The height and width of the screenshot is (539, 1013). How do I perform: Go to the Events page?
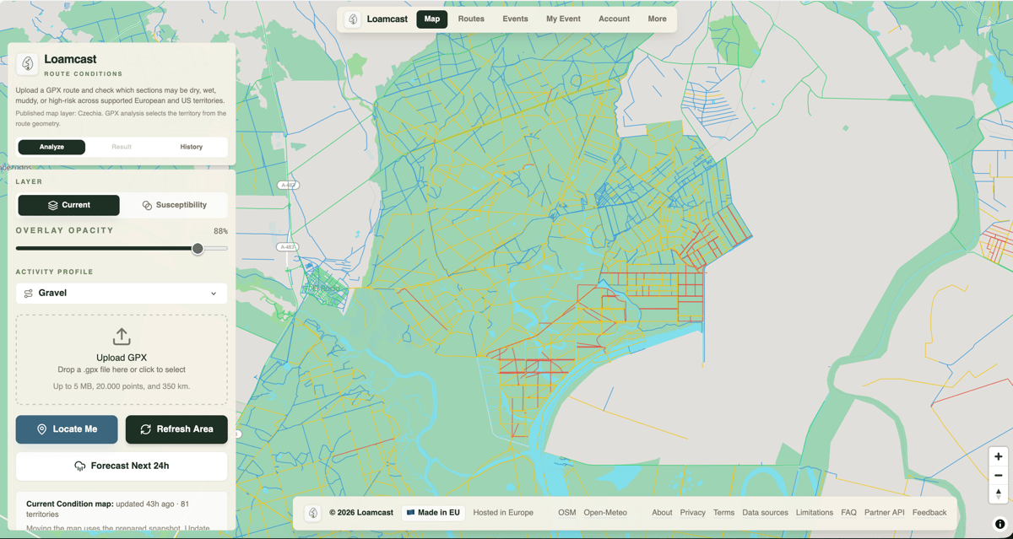(515, 19)
